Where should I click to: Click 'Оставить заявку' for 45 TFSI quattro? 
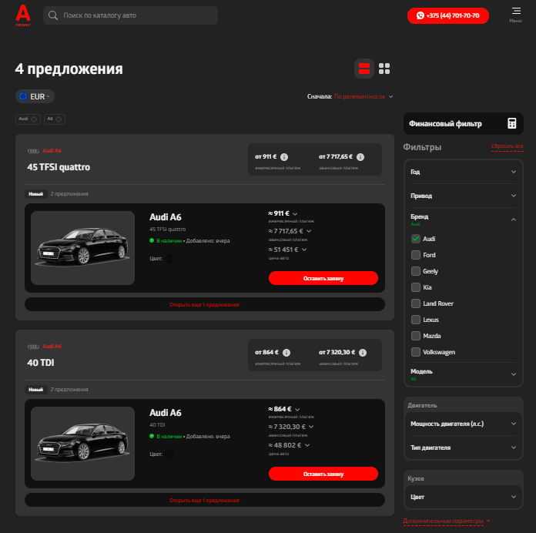[323, 278]
